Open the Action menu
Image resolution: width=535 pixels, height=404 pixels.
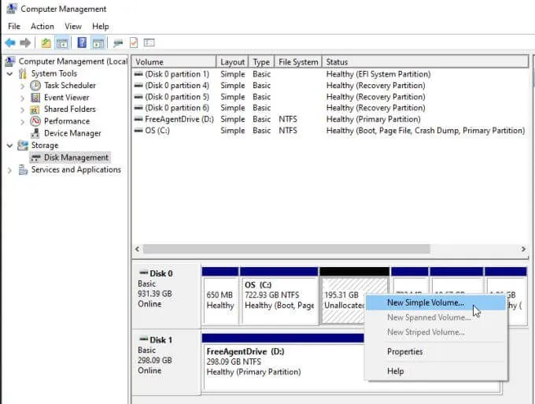[x=42, y=26]
